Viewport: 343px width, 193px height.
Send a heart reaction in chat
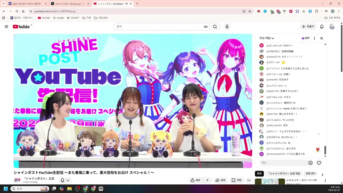click(319, 163)
